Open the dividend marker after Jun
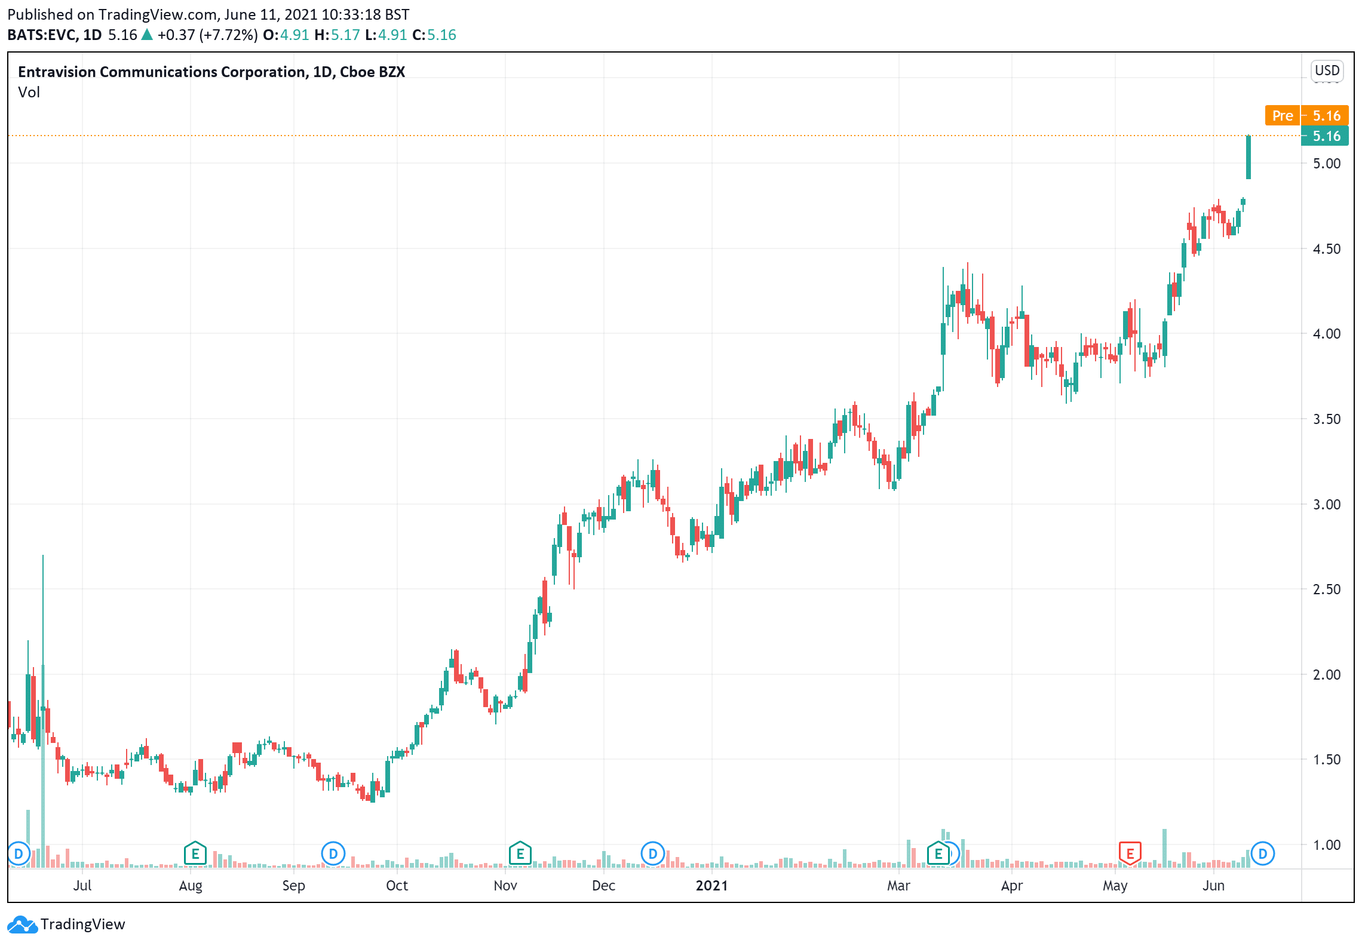Viewport: 1362px width, 946px height. [1262, 854]
